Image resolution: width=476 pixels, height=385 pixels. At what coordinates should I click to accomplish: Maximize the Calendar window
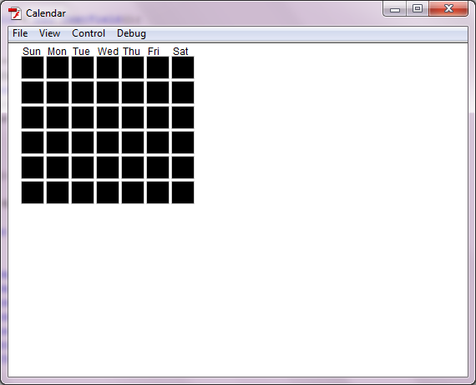pyautogui.click(x=418, y=9)
